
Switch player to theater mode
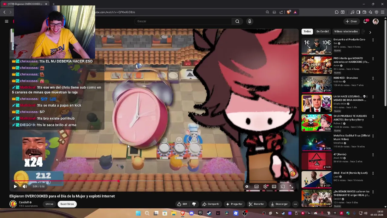click(x=274, y=187)
